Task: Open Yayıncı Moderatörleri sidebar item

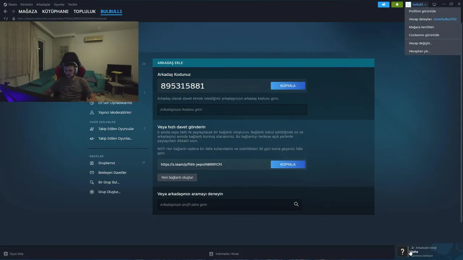Action: tap(115, 112)
